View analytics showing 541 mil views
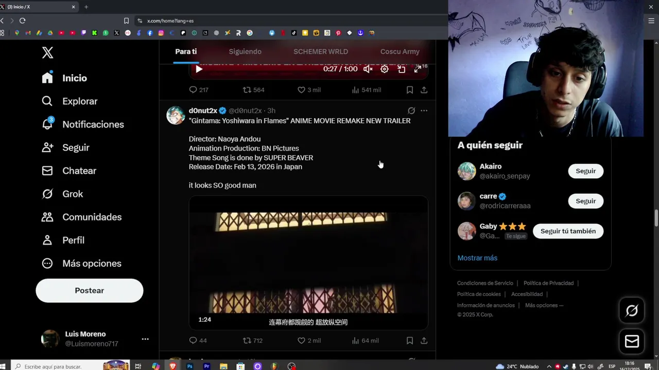 coord(366,90)
